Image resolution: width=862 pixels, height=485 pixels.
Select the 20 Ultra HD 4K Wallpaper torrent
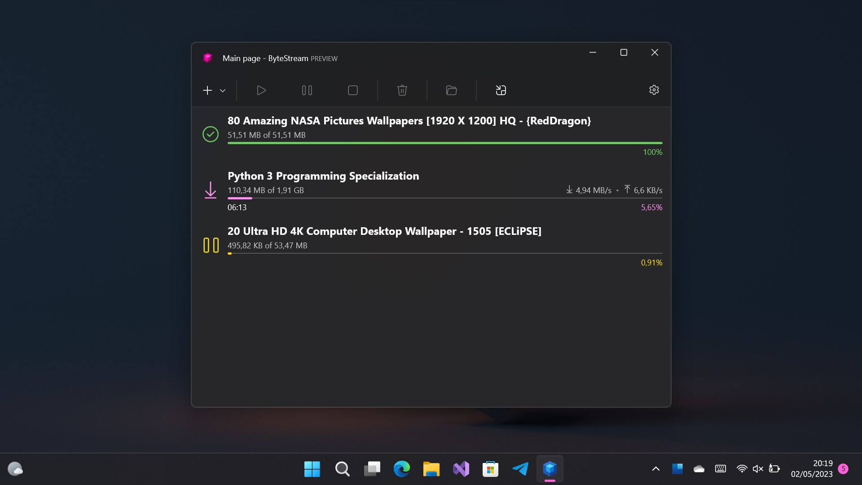(384, 231)
